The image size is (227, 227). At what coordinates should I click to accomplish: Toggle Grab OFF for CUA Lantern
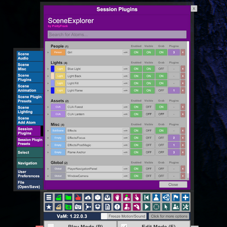point(161,114)
